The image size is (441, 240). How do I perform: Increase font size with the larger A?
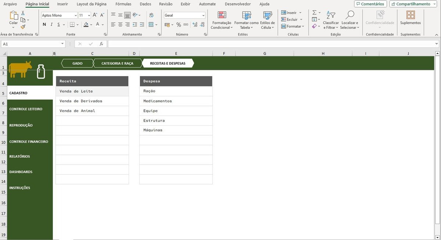click(x=95, y=15)
